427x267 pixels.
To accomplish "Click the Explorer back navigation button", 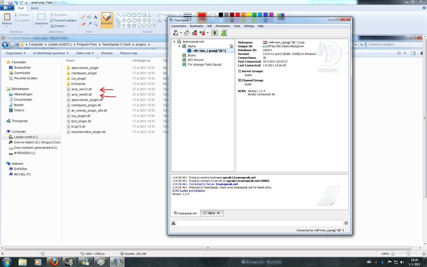I will [5, 44].
